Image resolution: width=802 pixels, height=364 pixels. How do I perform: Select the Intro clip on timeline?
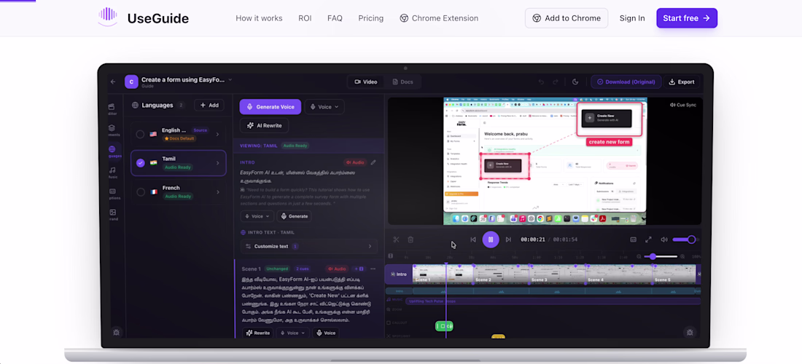[x=398, y=274]
